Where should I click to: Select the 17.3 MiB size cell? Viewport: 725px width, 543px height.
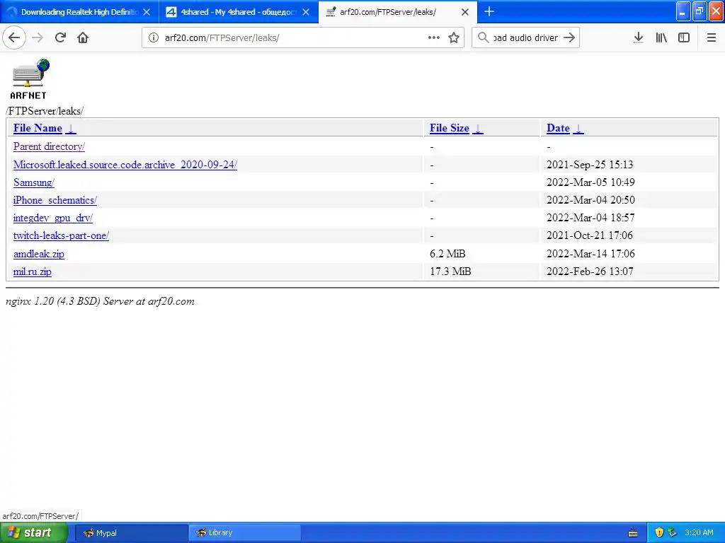(x=450, y=271)
